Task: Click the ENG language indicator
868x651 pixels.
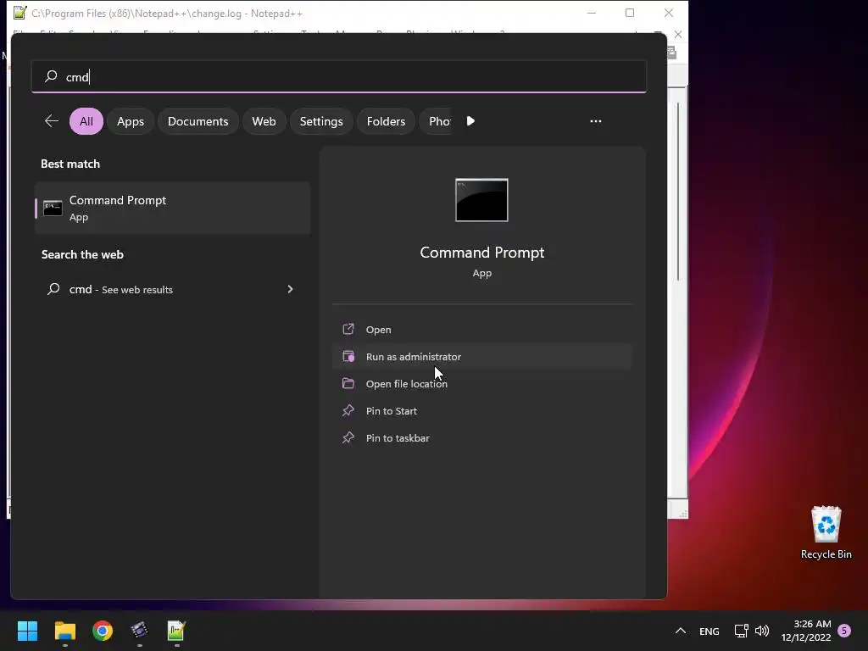Action: [x=709, y=631]
